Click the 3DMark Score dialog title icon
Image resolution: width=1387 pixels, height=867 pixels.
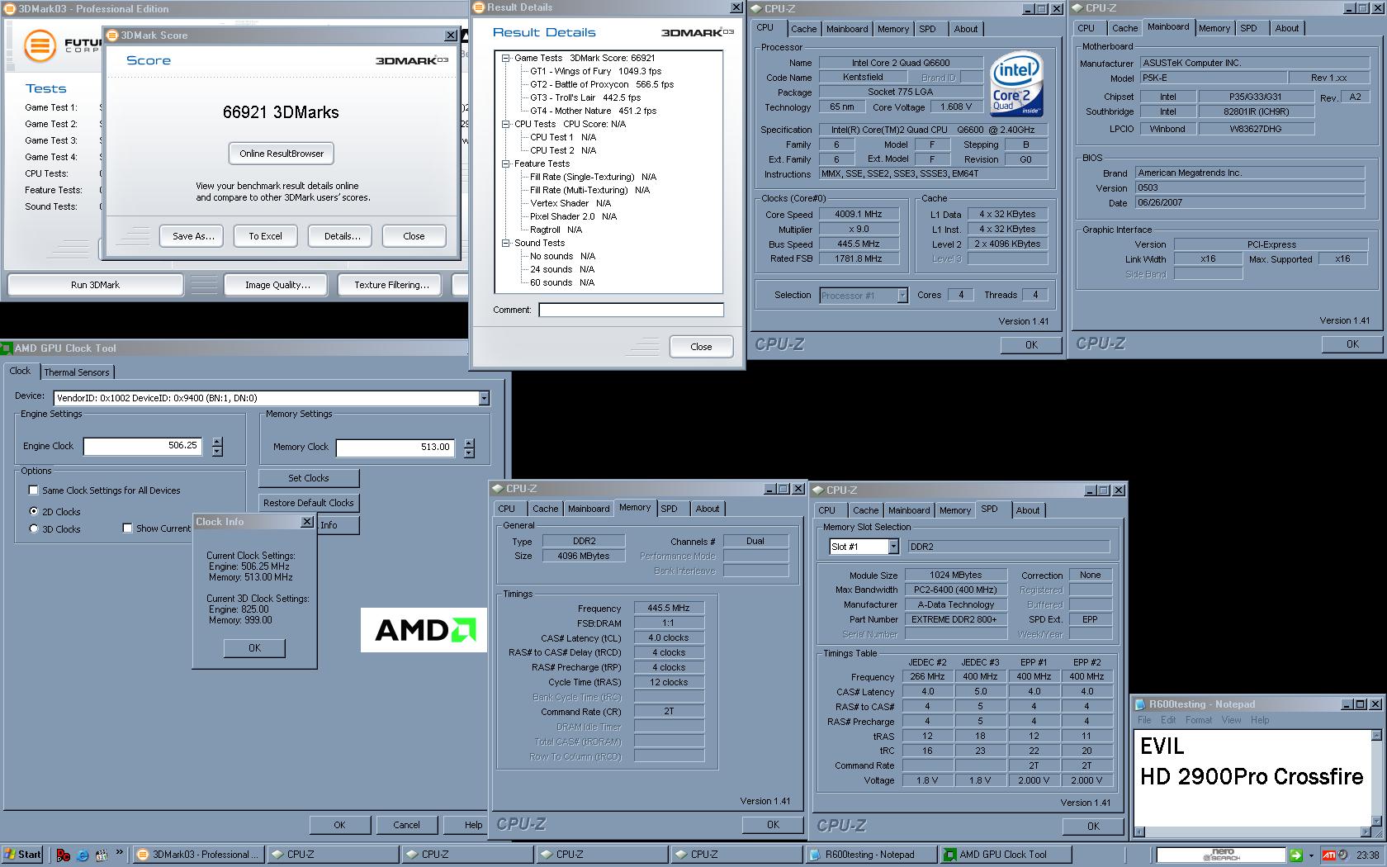coord(112,36)
